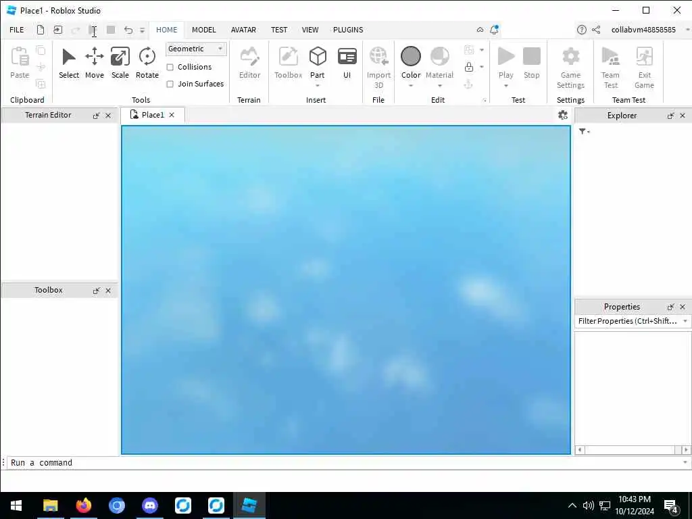The image size is (692, 519).
Task: Click the Run a command bar
Action: coord(345,462)
